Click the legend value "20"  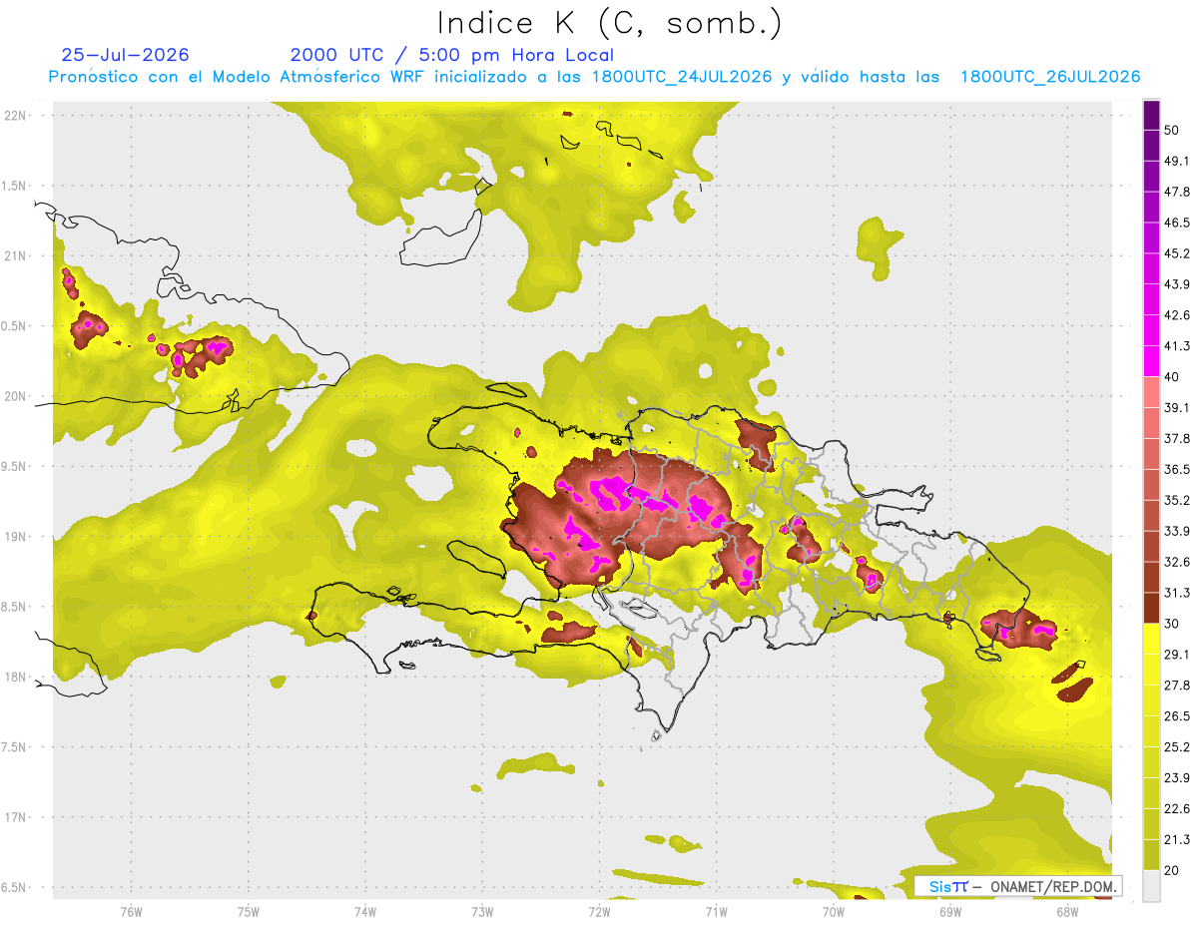tap(1172, 871)
